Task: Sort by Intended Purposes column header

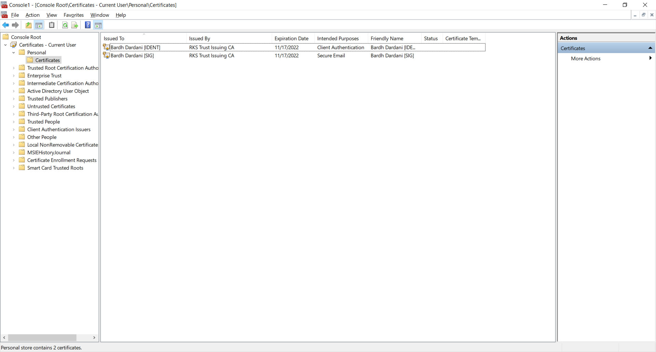Action: point(341,38)
